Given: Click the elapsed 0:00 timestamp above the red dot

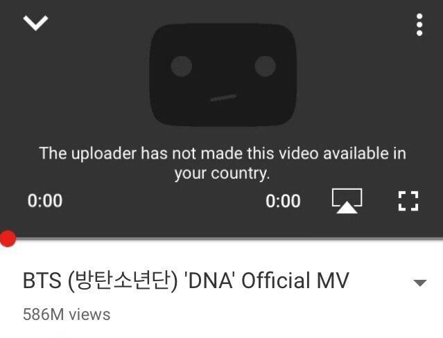Looking at the screenshot, I should pos(45,201).
